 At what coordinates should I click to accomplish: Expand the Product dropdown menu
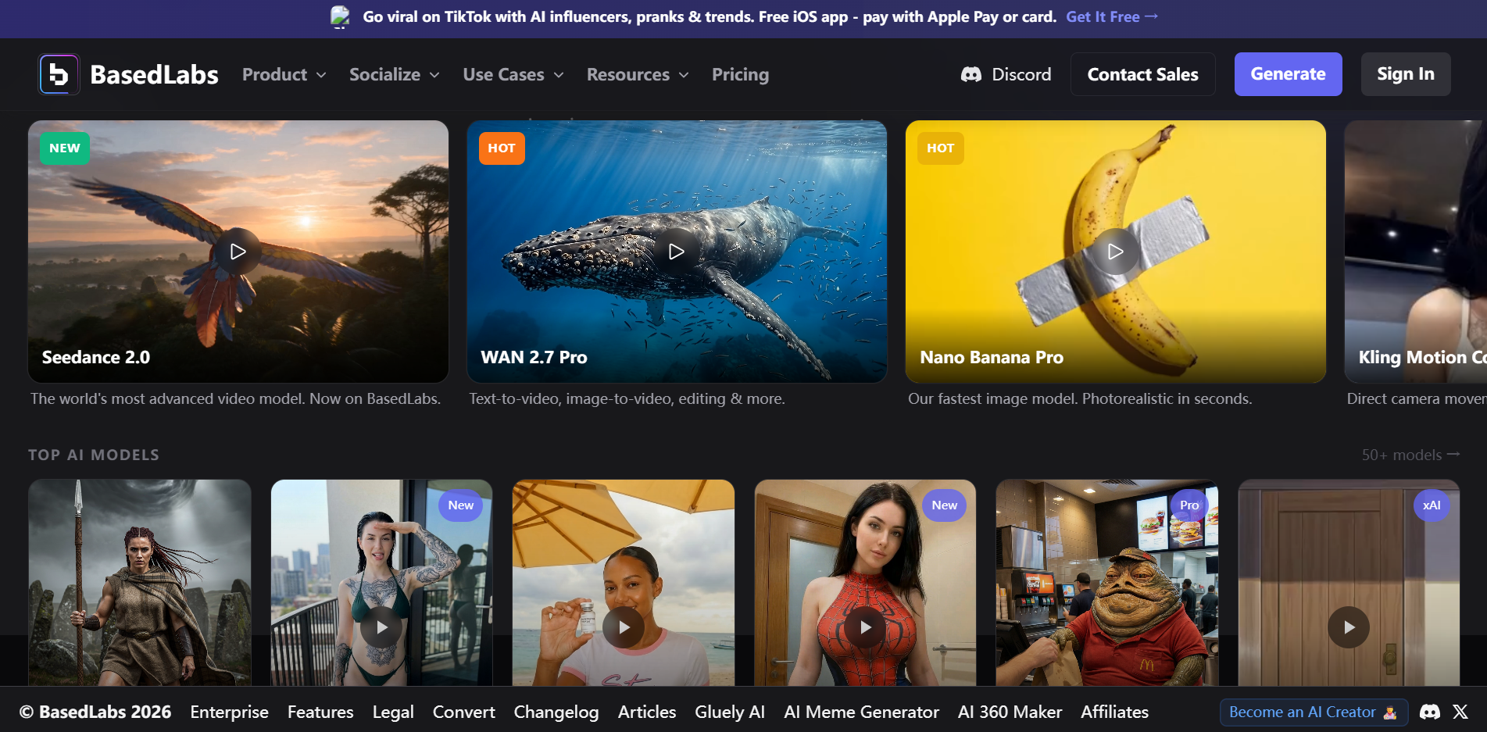284,74
